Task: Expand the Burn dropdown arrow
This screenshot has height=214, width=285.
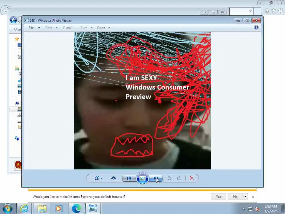Action: (x=92, y=28)
